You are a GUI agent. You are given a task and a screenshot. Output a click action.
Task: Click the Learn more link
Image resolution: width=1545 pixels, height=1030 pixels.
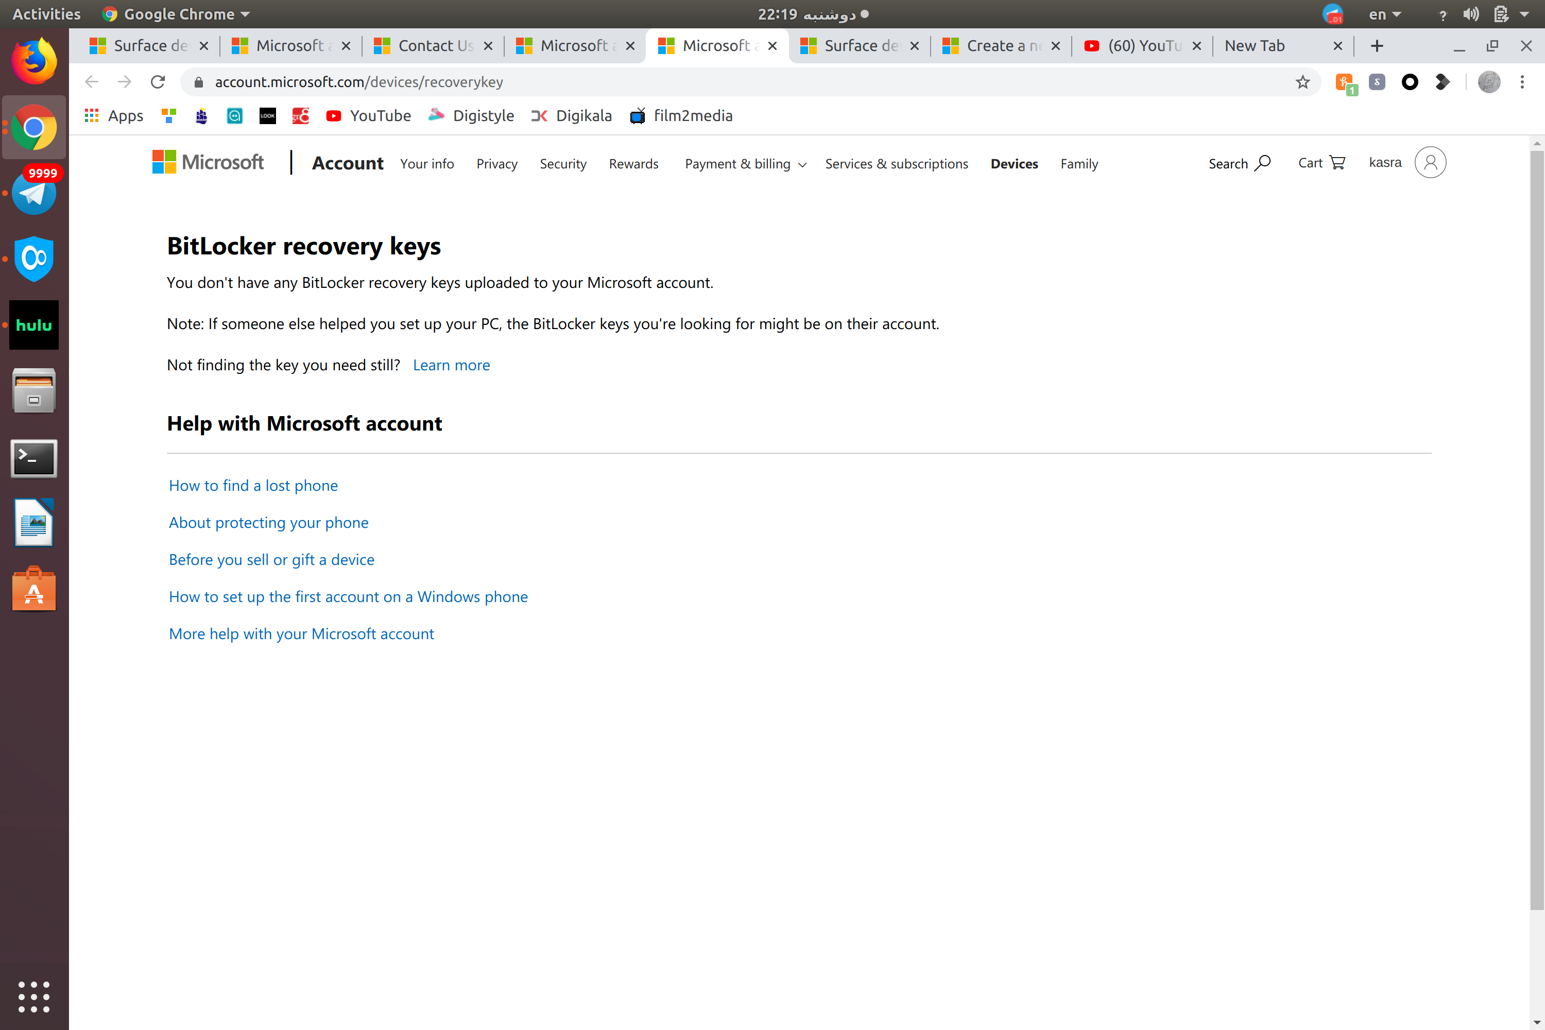pyautogui.click(x=451, y=365)
